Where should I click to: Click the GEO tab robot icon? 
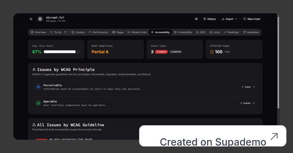pos(197,32)
